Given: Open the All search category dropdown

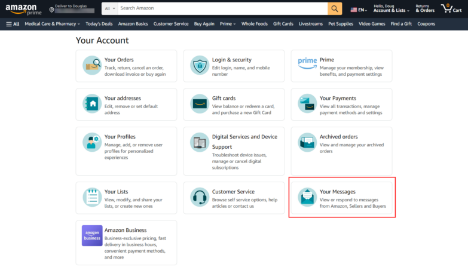Looking at the screenshot, I should 110,8.
